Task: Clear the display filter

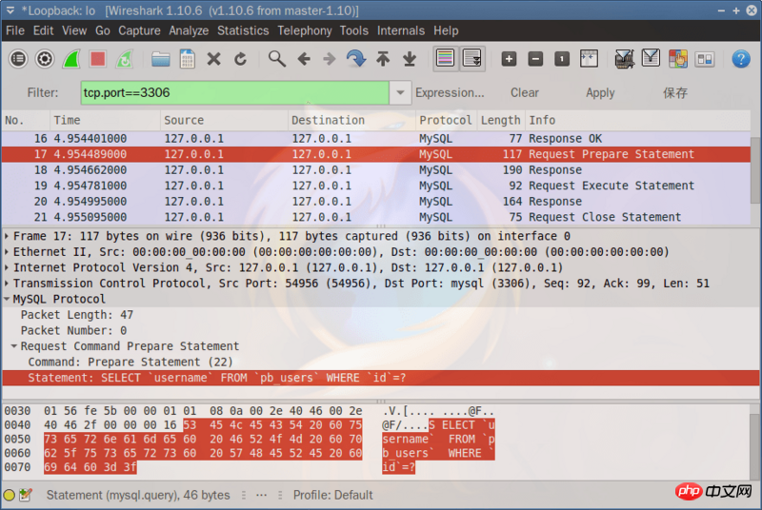Action: (525, 92)
